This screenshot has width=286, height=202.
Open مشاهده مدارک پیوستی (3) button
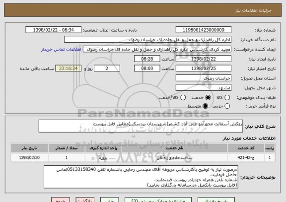pos(158,200)
